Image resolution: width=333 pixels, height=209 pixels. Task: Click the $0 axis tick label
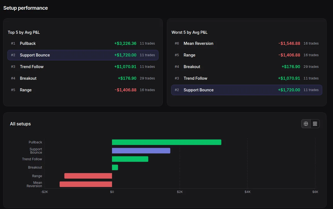[112, 192]
